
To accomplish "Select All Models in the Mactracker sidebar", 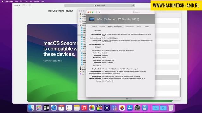I will coord(83,14).
